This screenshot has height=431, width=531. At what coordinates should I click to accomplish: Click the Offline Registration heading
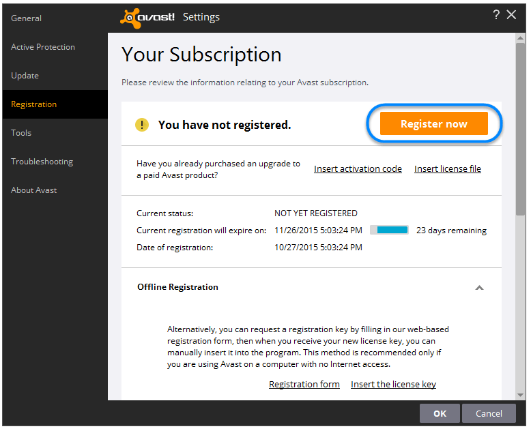[177, 287]
